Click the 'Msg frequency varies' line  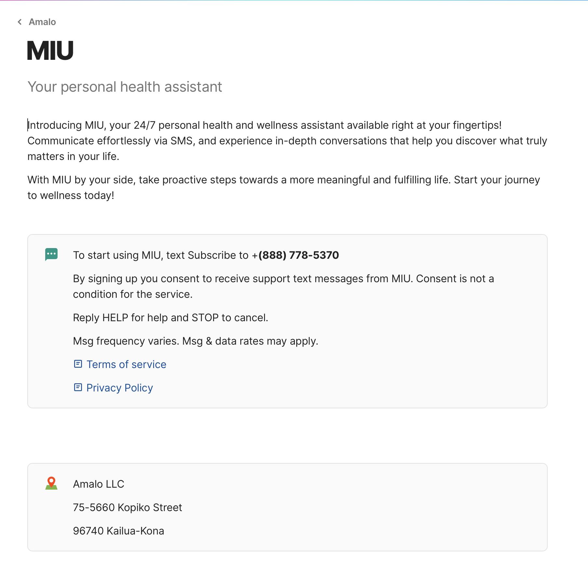click(x=195, y=341)
